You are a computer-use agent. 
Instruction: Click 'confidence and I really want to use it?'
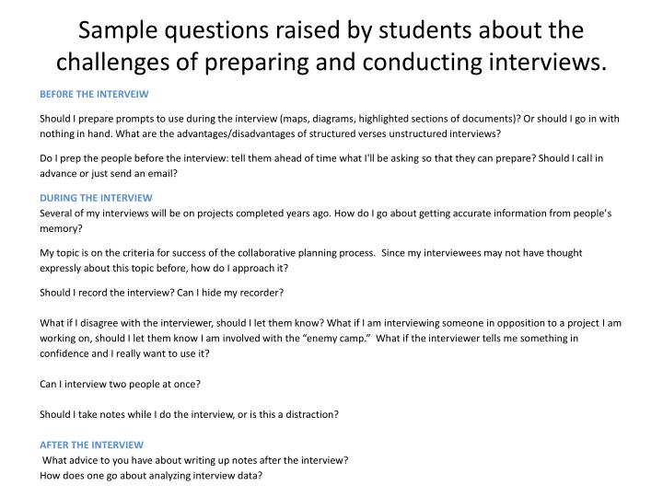pos(124,353)
